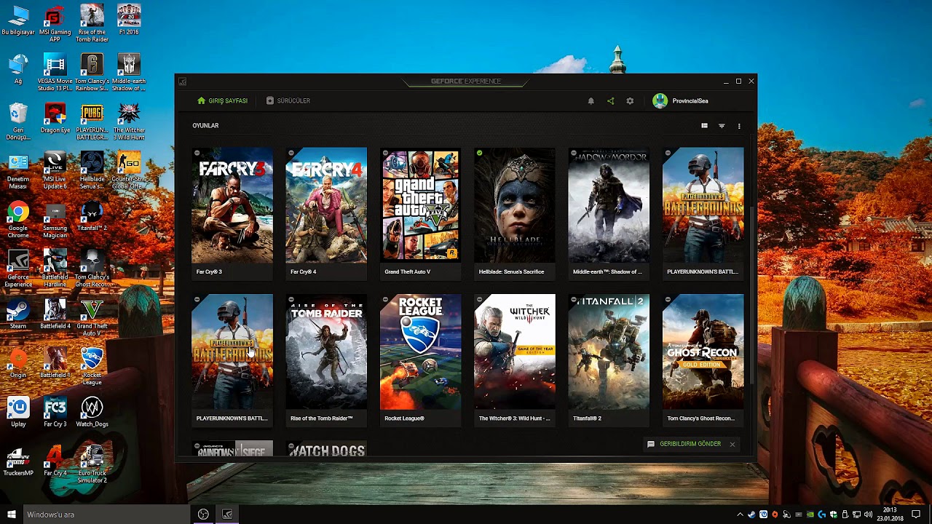Select the Euro Truck Simulator 2 icon
This screenshot has height=524, width=932.
[92, 464]
